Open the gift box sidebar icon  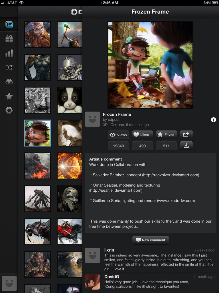[x=9, y=39]
